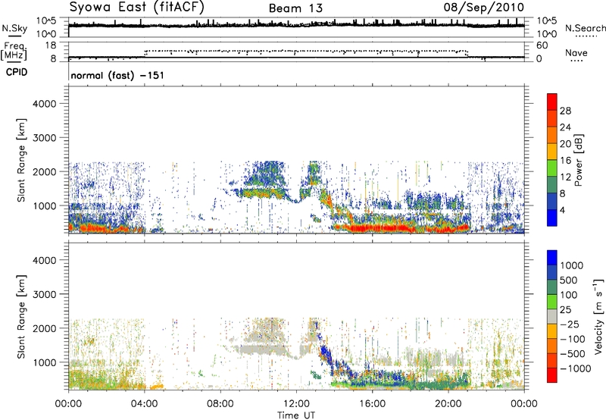Click the "Nave" legend label

point(576,52)
